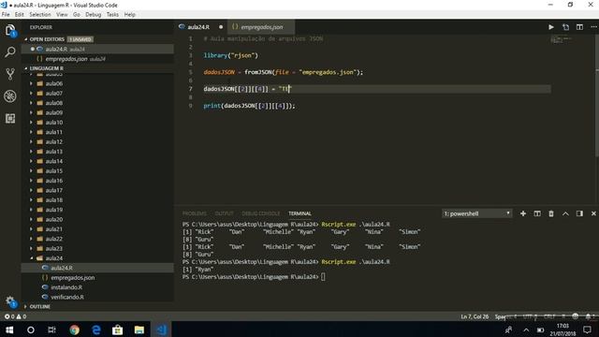Switch to the Problems panel tab
Image resolution: width=599 pixels, height=337 pixels.
coord(194,213)
